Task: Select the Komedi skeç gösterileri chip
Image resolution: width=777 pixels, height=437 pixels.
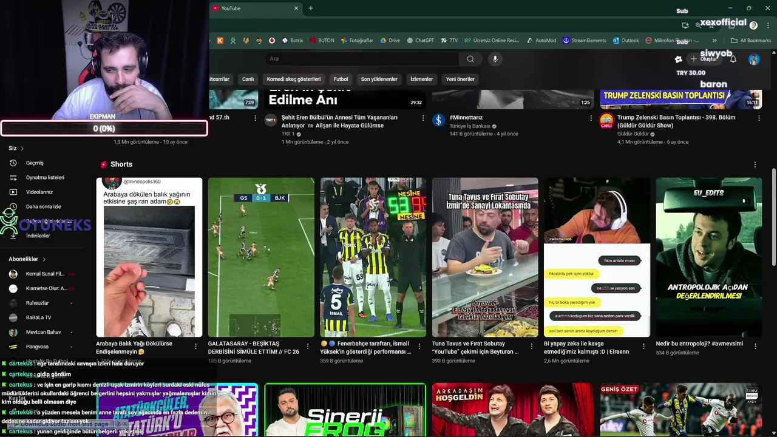Action: pos(294,79)
